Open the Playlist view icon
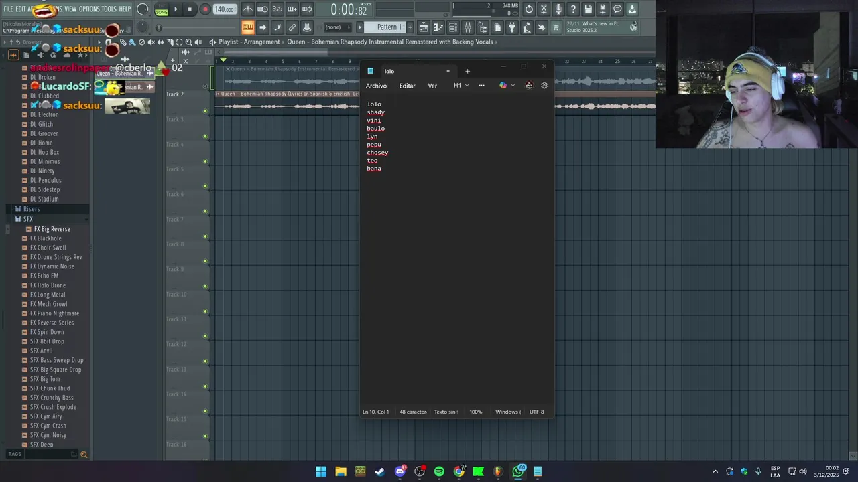 [424, 27]
